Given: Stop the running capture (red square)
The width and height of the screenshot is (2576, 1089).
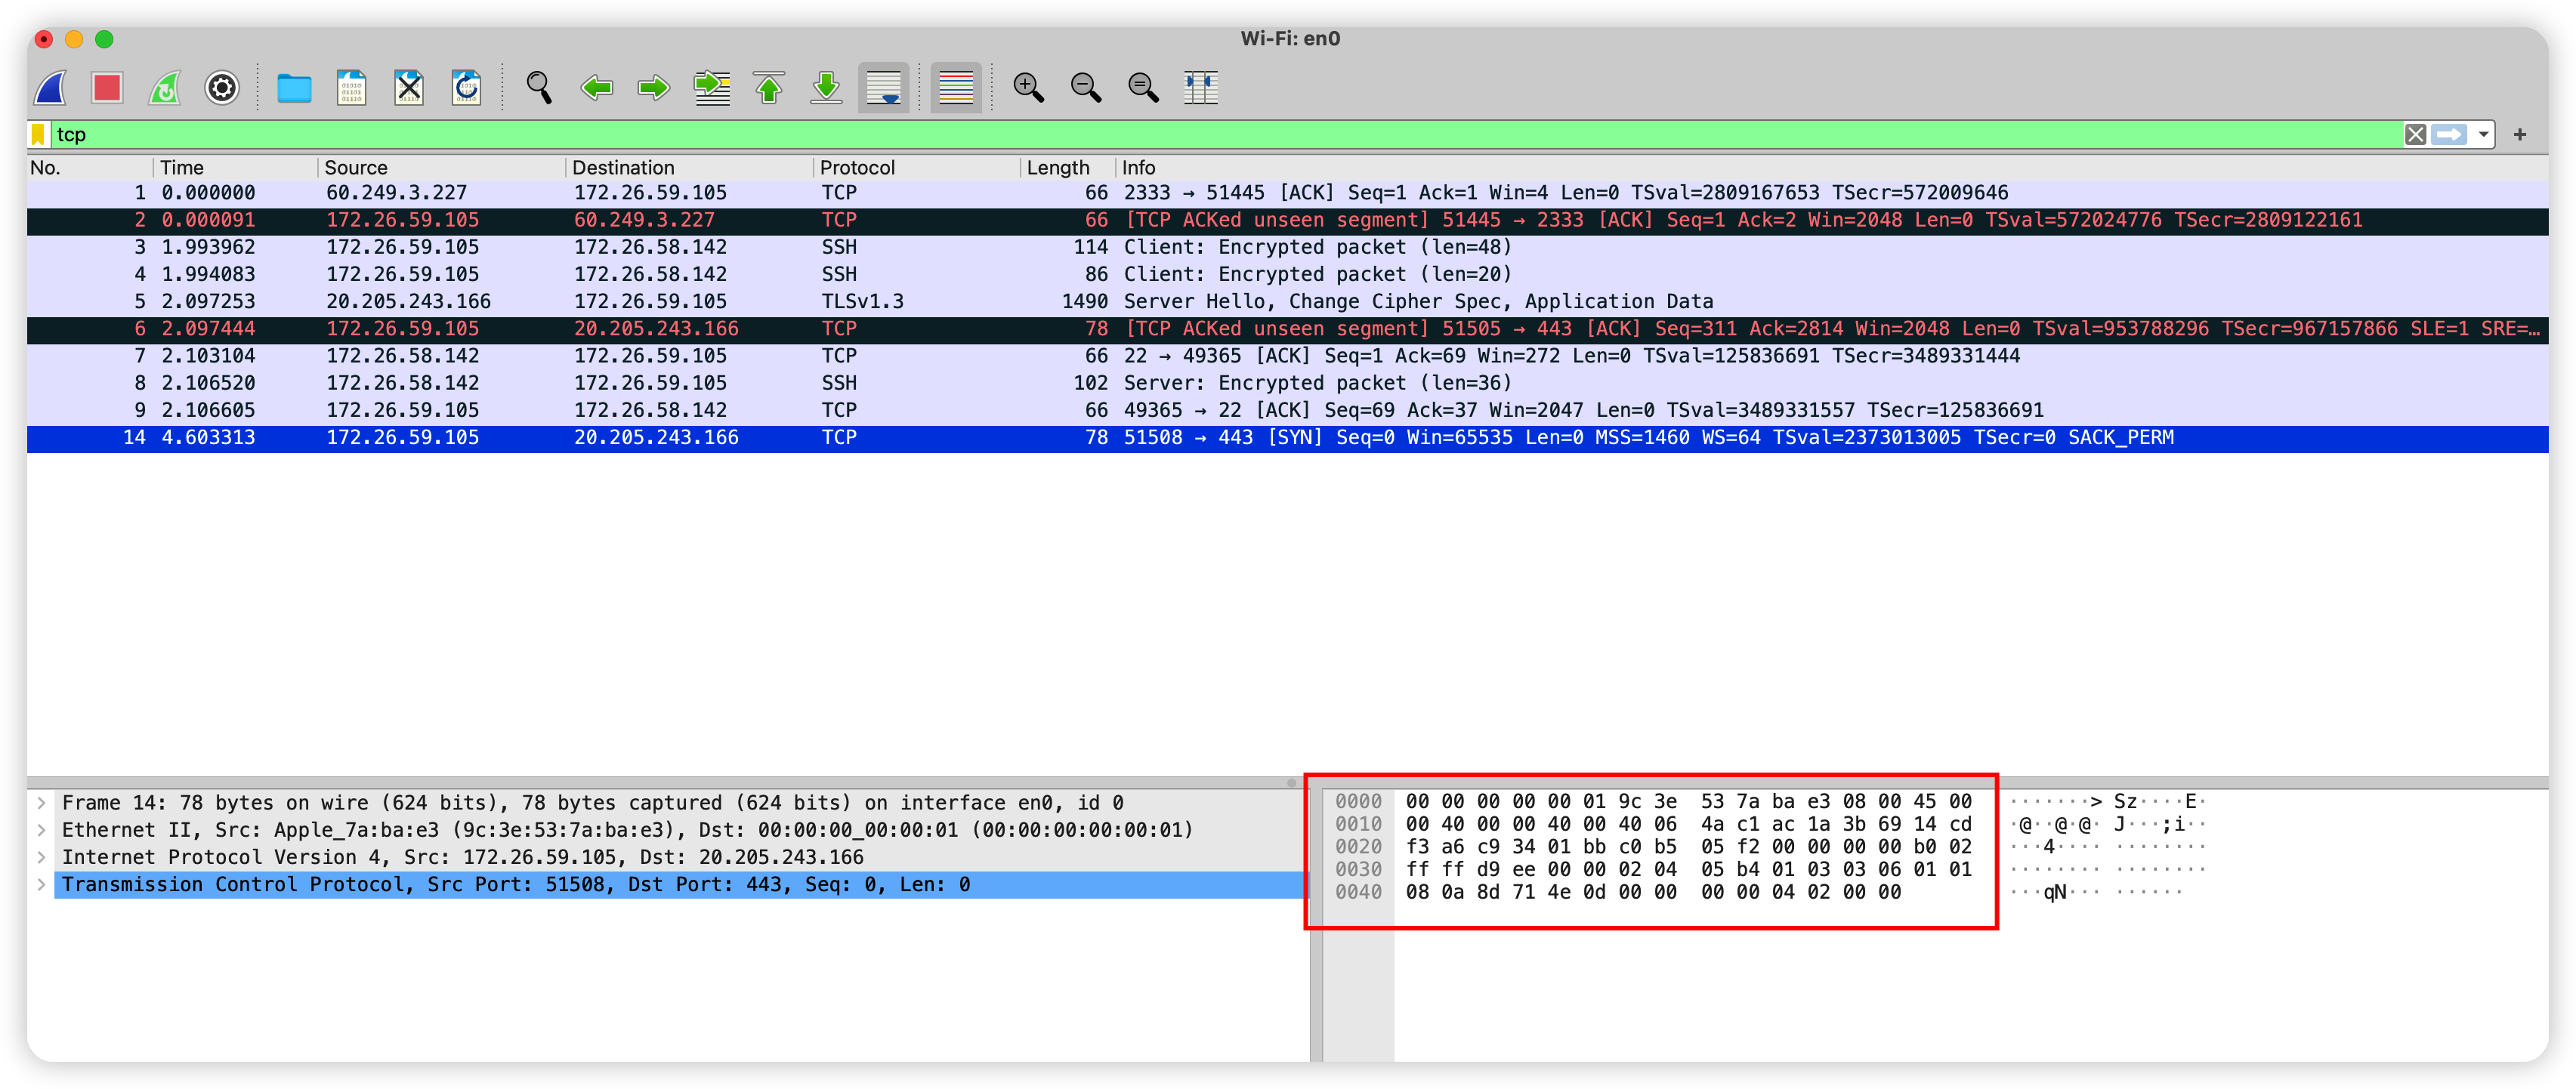Looking at the screenshot, I should 107,88.
